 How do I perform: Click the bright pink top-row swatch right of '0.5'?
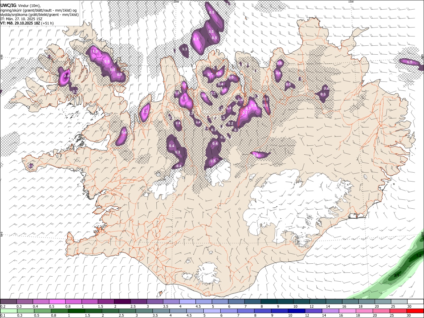pos(57,301)
